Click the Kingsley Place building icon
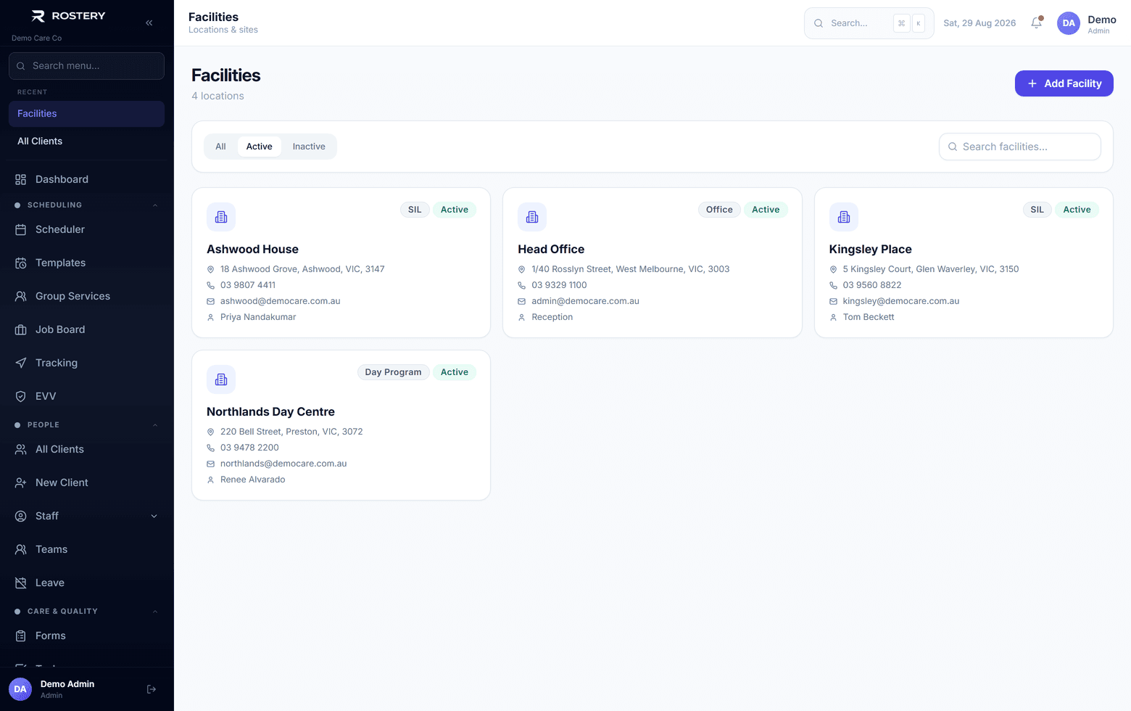 coord(844,217)
